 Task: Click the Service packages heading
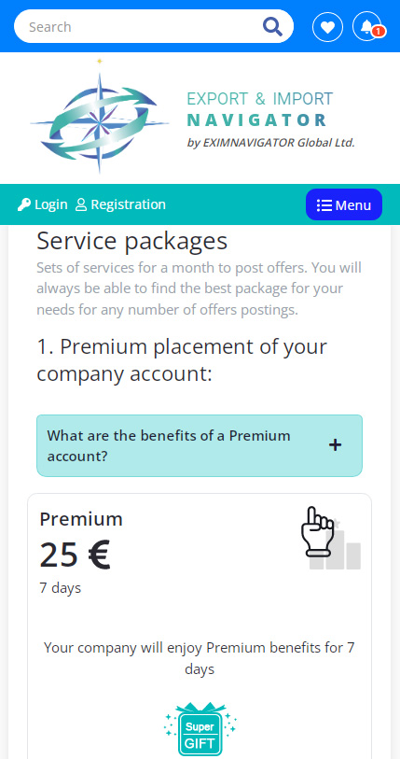132,241
